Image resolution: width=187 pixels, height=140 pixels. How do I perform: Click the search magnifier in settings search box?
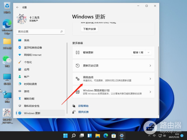tap(61, 31)
